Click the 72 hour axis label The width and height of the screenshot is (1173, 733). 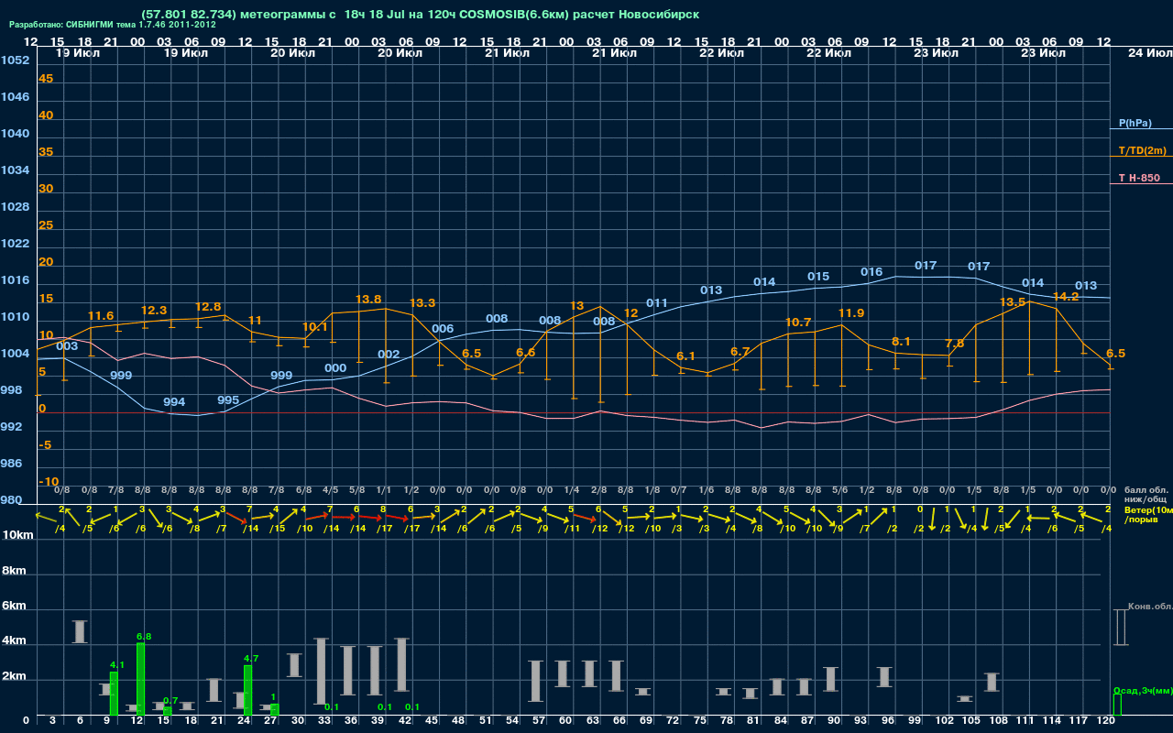coord(673,722)
